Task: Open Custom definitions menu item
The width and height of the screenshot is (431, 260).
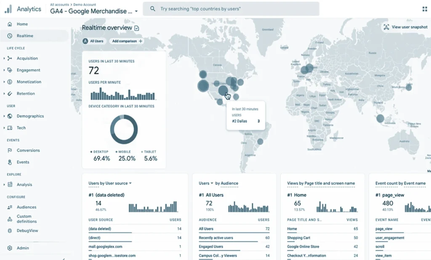Action: (27, 219)
